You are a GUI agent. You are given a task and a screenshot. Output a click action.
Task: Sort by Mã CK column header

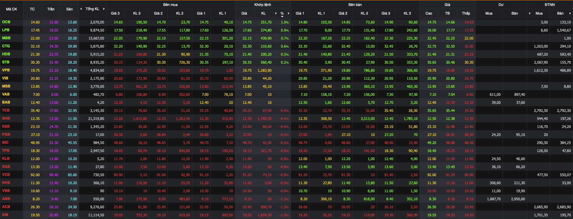click(11, 9)
